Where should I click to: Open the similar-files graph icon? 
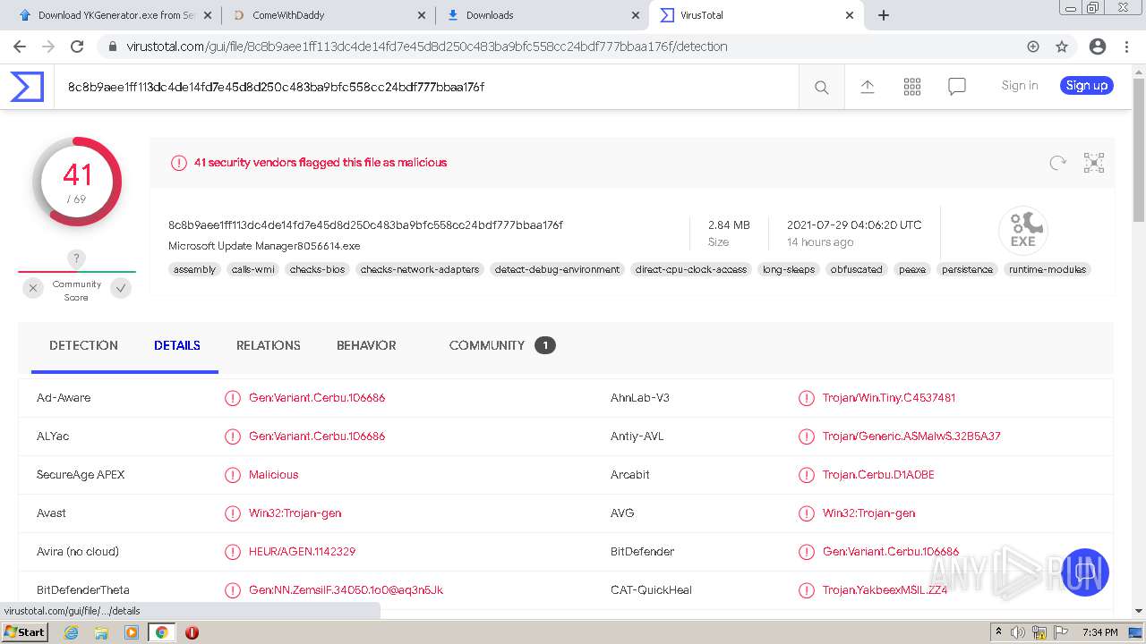pos(1094,162)
